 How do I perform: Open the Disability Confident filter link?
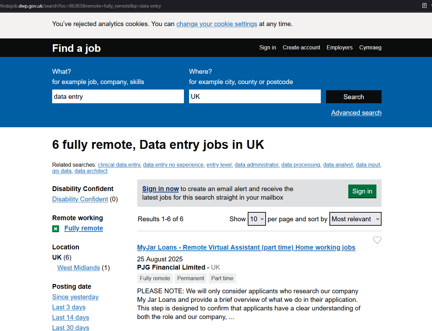[80, 199]
